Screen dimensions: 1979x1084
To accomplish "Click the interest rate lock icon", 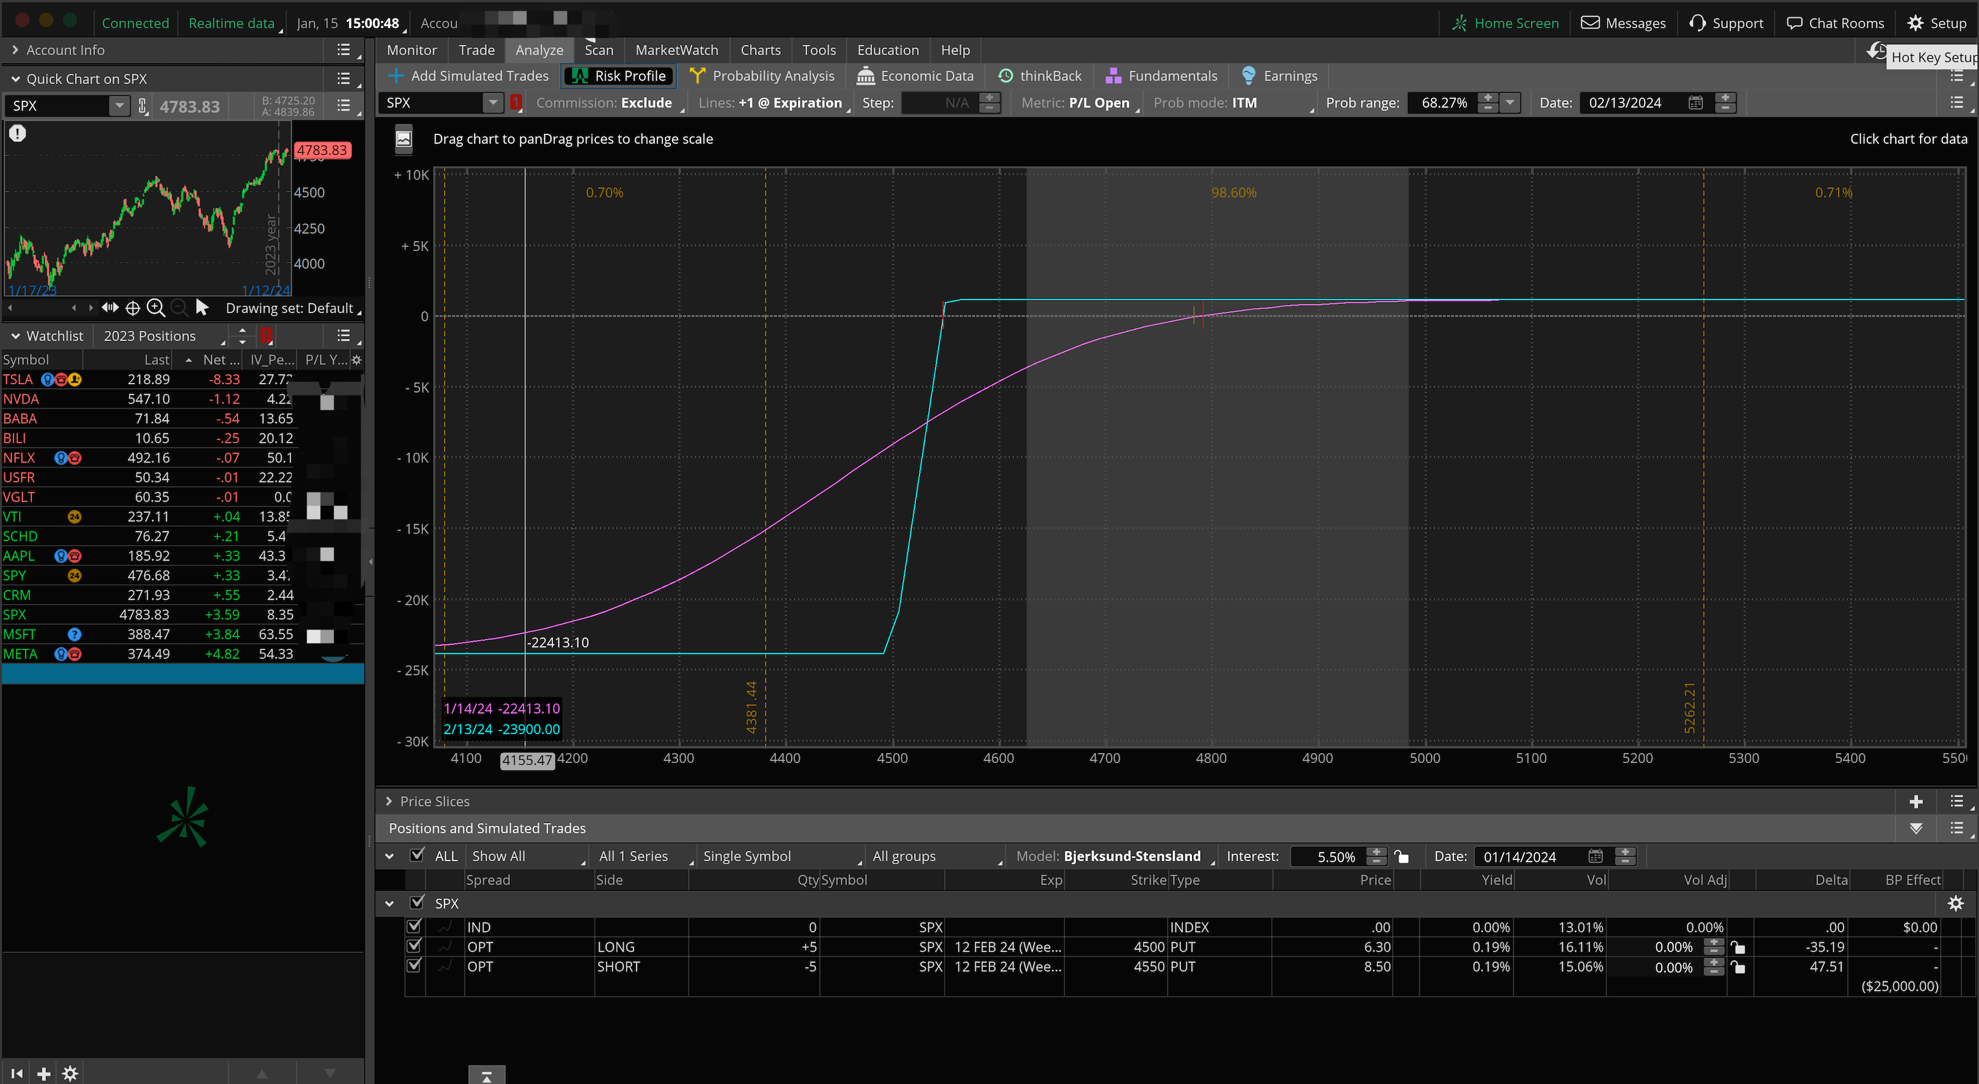I will tap(1401, 856).
